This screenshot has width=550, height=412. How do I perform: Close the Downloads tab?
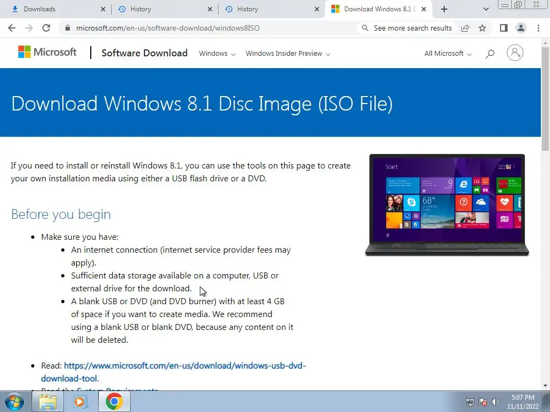(x=103, y=9)
